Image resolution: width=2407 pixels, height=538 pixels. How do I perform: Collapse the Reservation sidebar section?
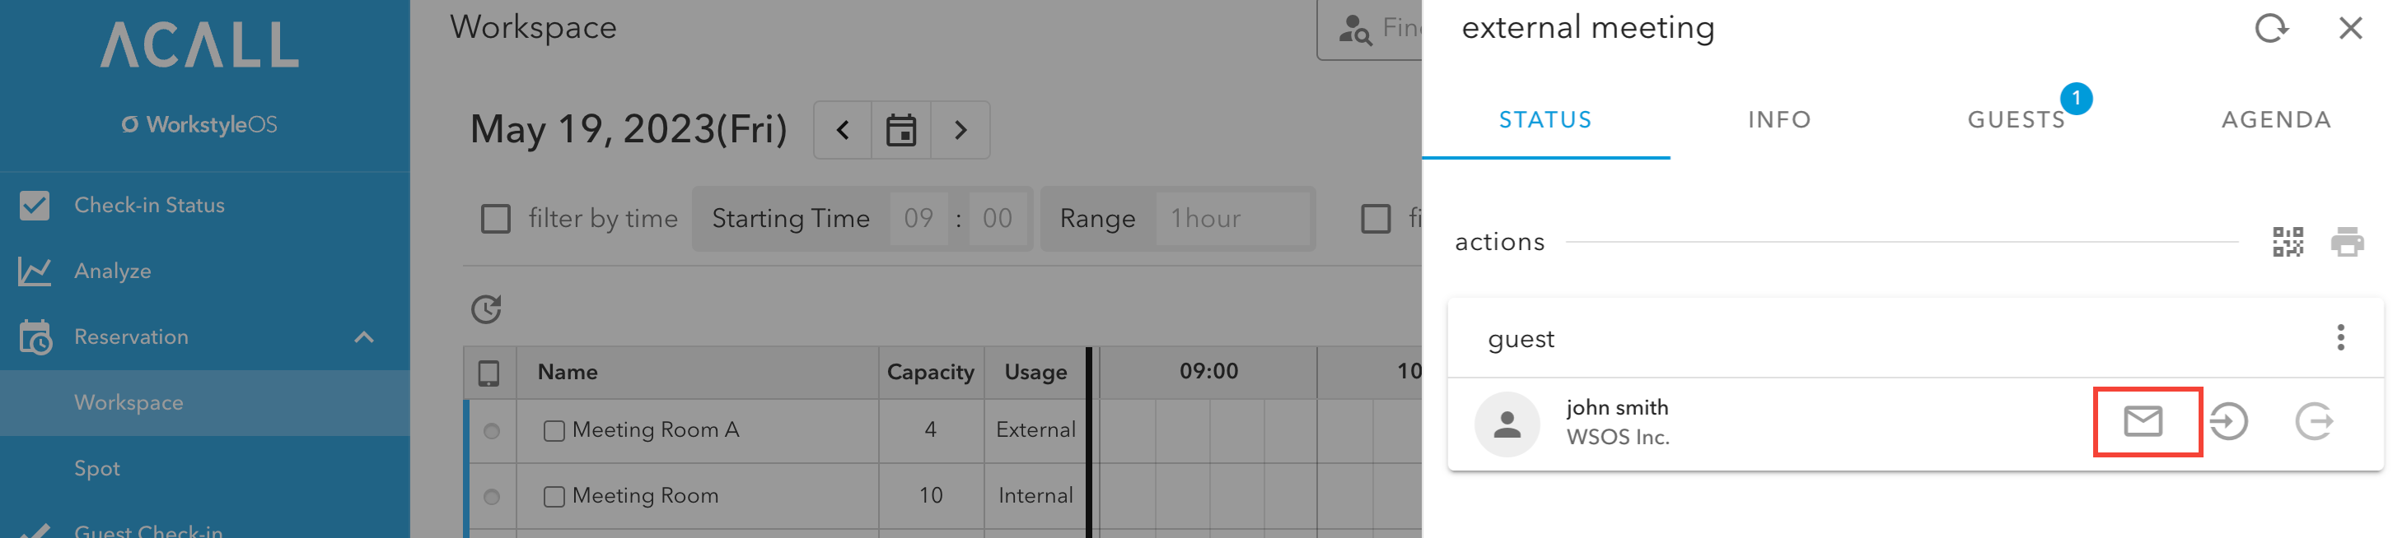click(x=363, y=336)
